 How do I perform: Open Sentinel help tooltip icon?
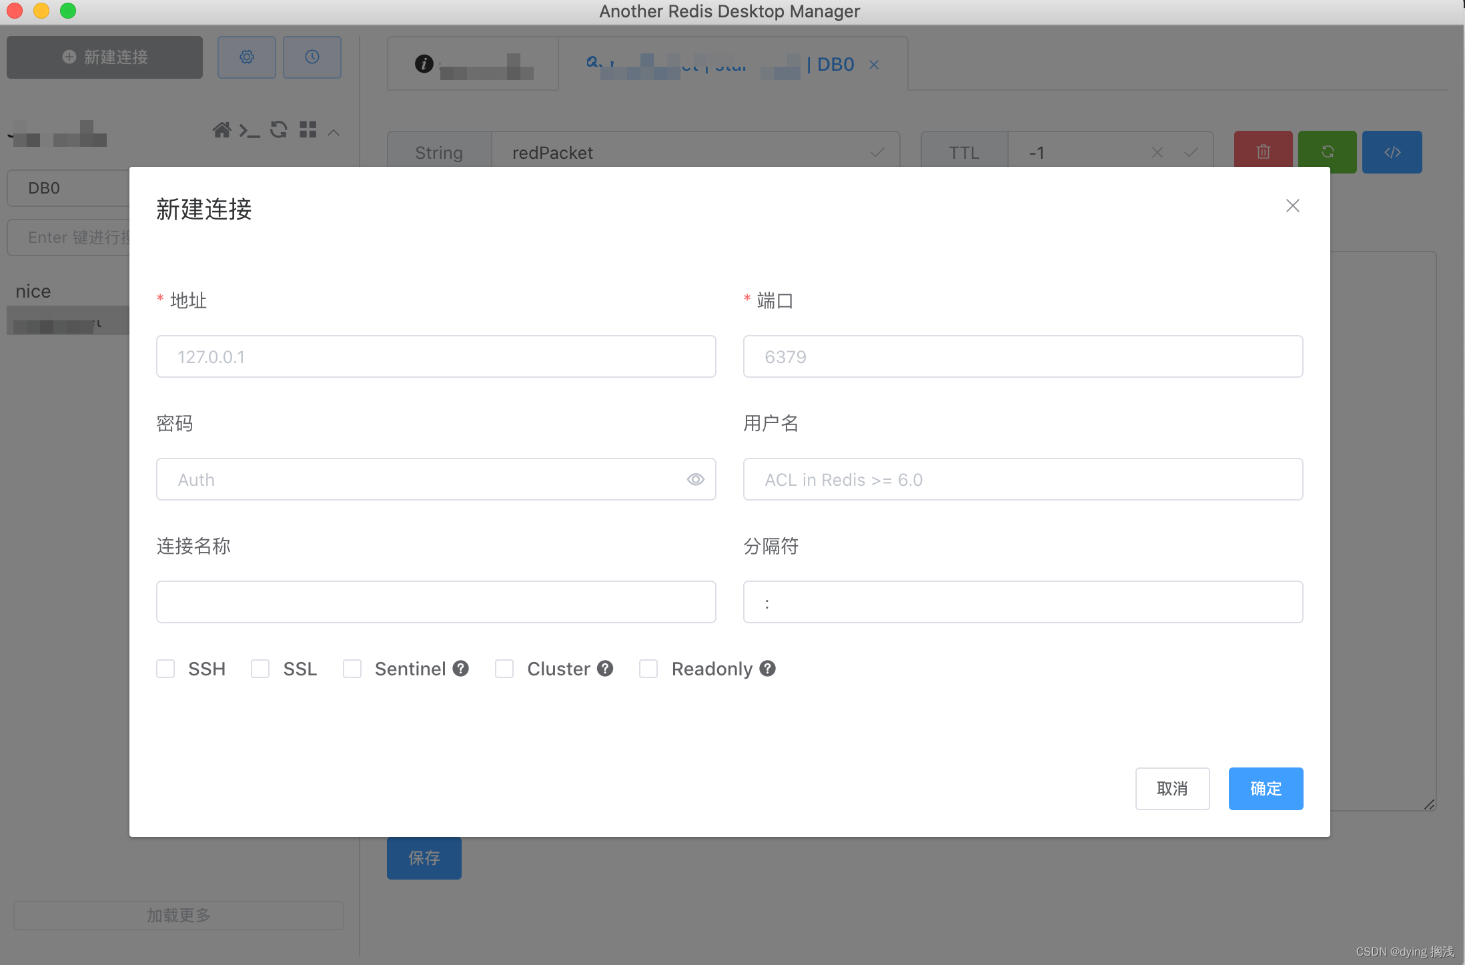click(461, 668)
